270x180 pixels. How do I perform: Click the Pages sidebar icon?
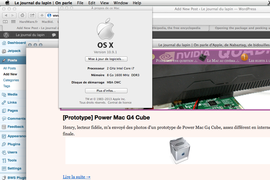click(x=4, y=111)
